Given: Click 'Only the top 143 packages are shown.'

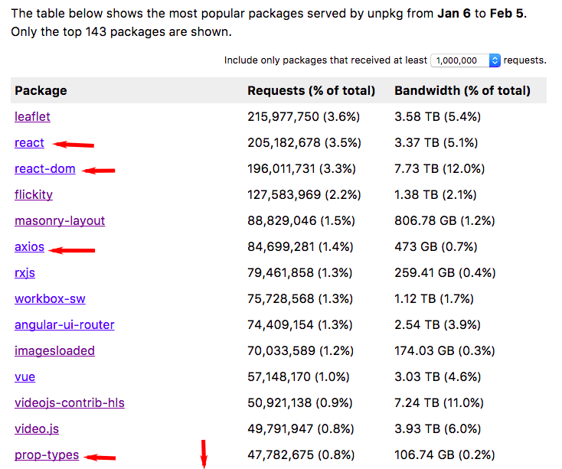Looking at the screenshot, I should tap(122, 32).
